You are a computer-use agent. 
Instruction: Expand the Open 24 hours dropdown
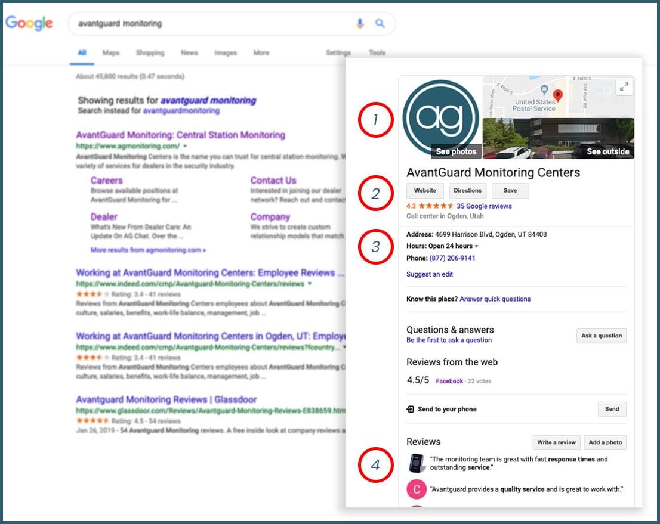coord(476,246)
